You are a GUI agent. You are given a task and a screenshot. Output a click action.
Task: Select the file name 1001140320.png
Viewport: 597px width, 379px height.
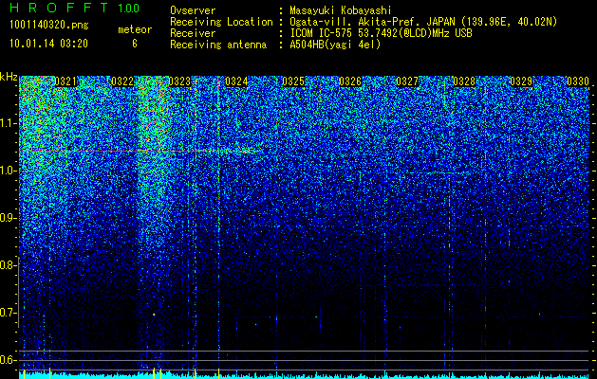49,26
